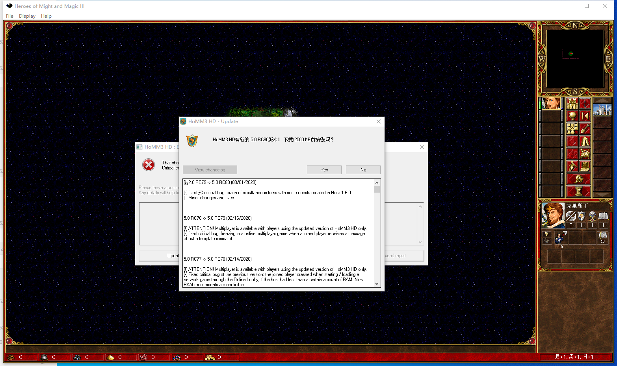Open the Help menu
The width and height of the screenshot is (617, 366).
pos(46,16)
